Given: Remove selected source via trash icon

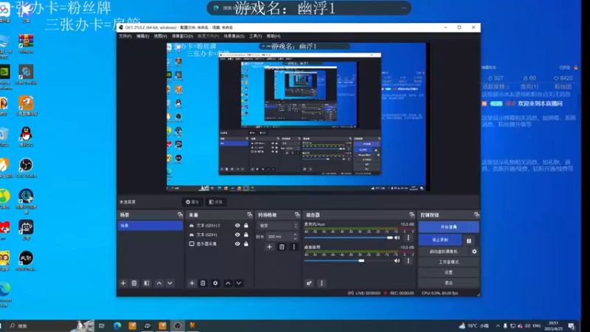Looking at the screenshot, I should click(x=204, y=283).
